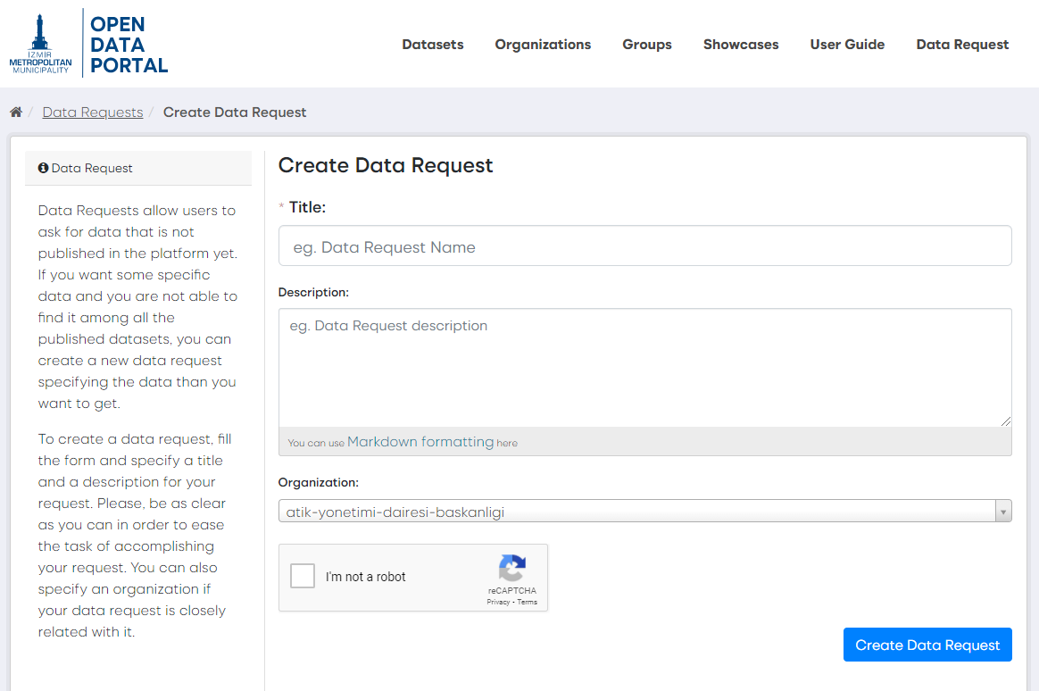Open the Datasets menu item
Image resolution: width=1039 pixels, height=691 pixels.
tap(433, 45)
